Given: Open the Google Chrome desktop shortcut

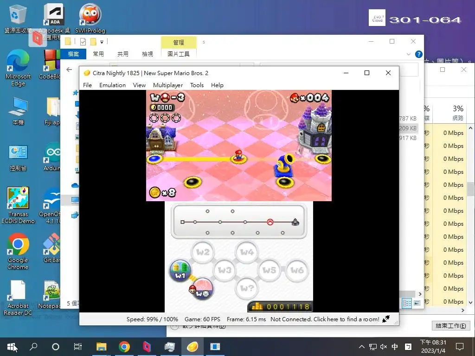Looking at the screenshot, I should tap(18, 251).
